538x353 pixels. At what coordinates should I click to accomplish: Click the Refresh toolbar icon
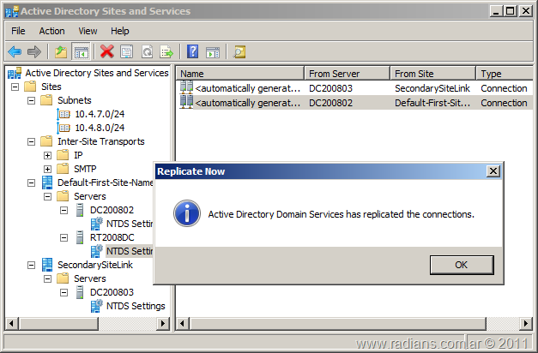(147, 52)
